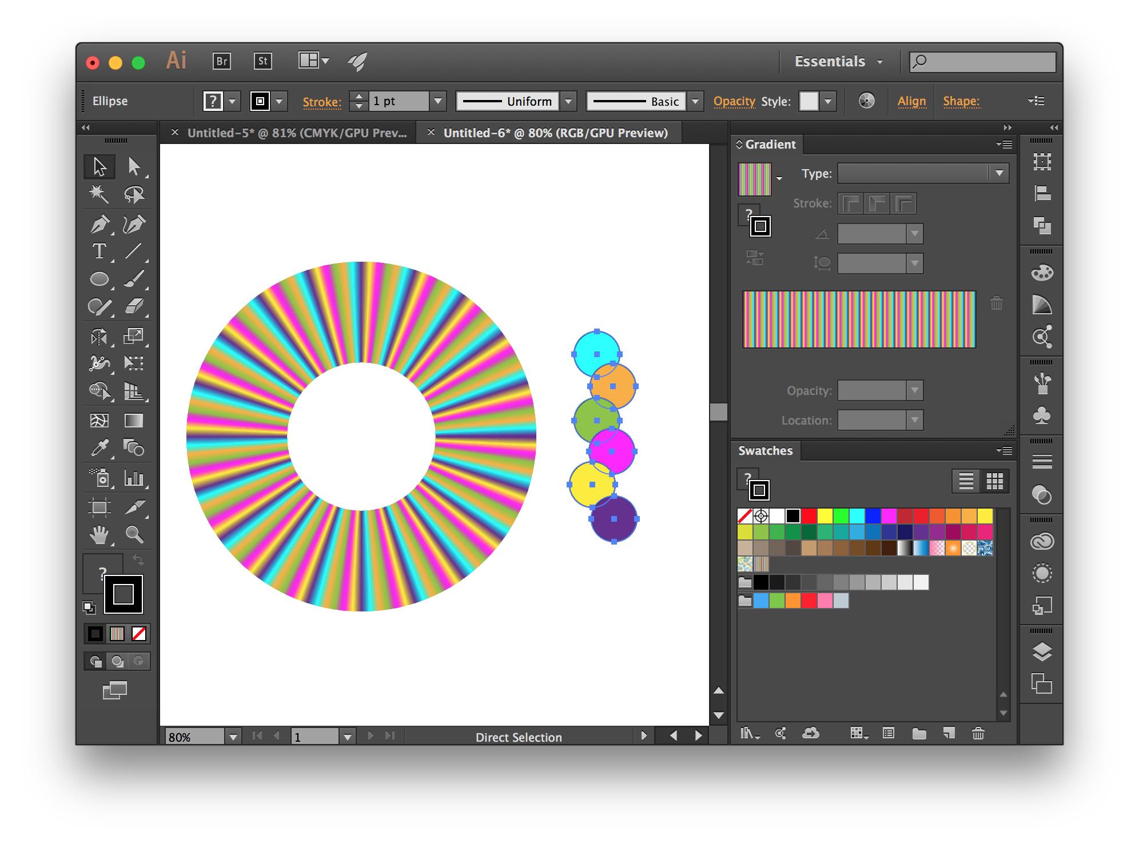Click the Recolor Artwork wheel icon
This screenshot has width=1139, height=848.
coord(867,101)
